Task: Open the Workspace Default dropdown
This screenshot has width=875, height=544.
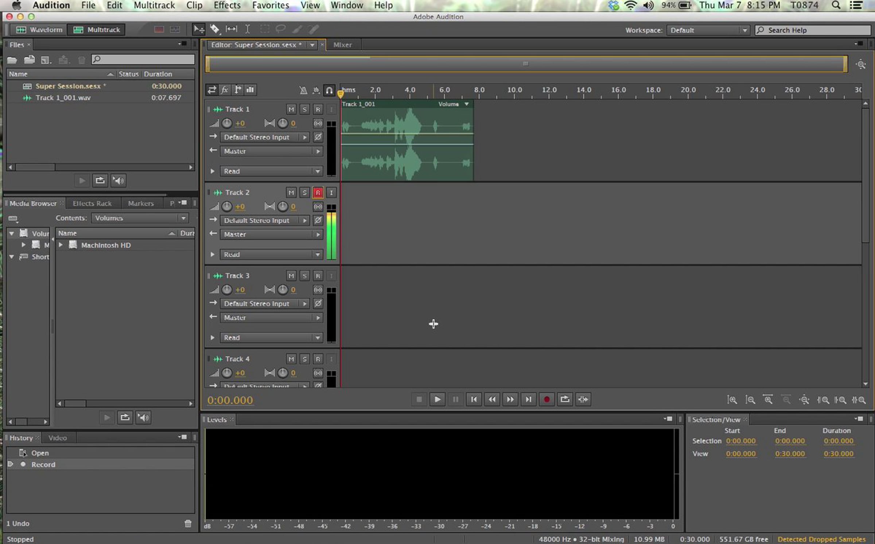Action: pos(708,30)
